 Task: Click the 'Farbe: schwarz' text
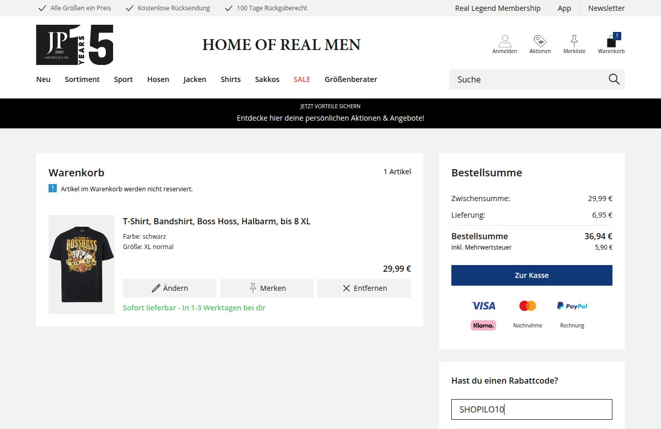(145, 236)
